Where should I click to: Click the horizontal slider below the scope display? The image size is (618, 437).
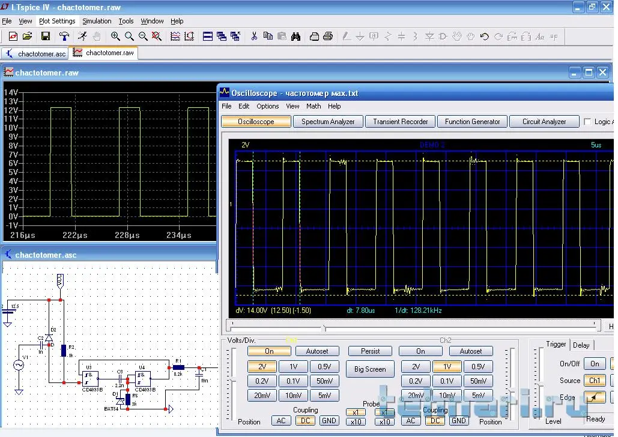point(324,327)
